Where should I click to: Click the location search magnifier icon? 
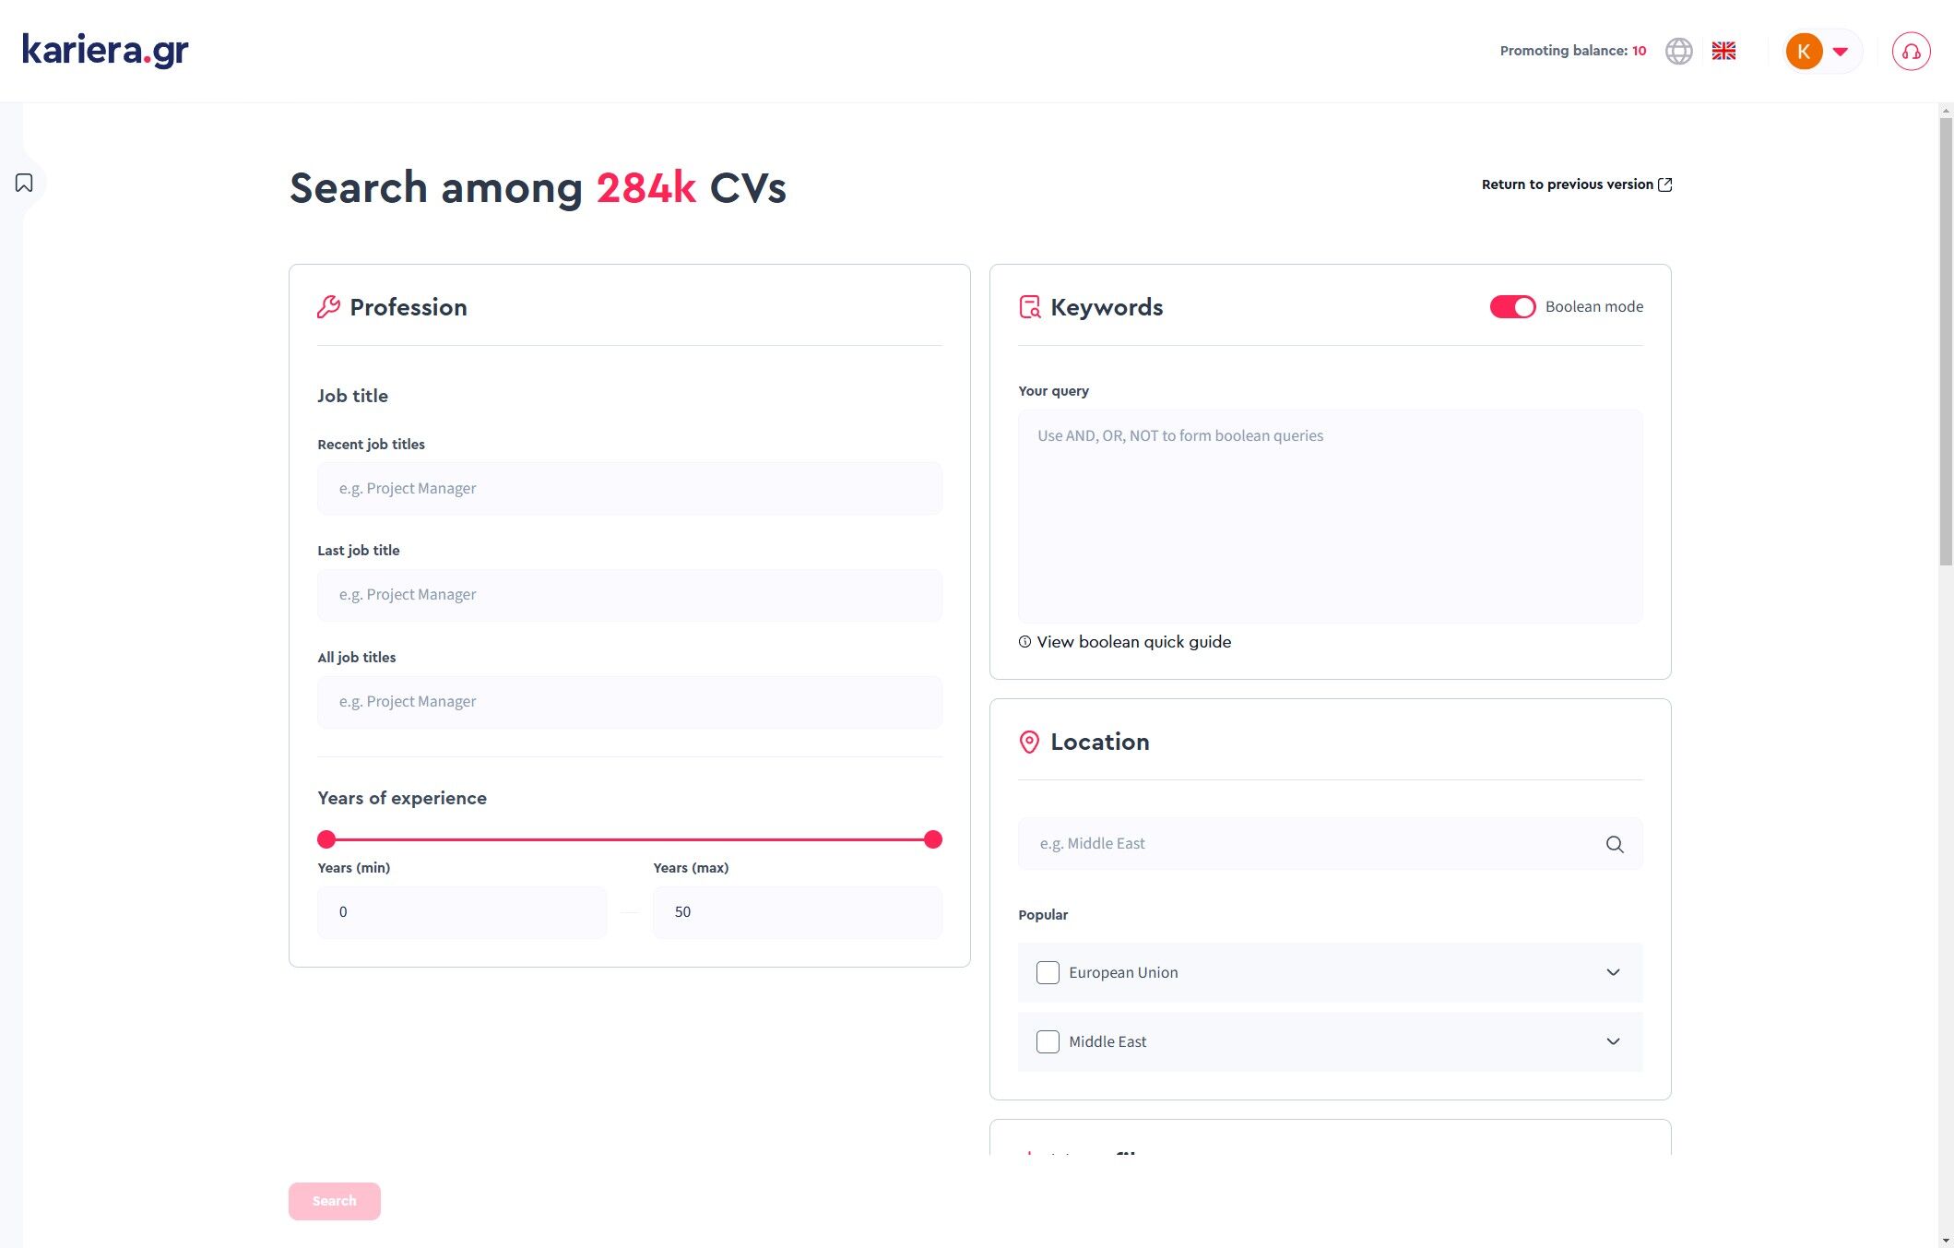[1614, 844]
